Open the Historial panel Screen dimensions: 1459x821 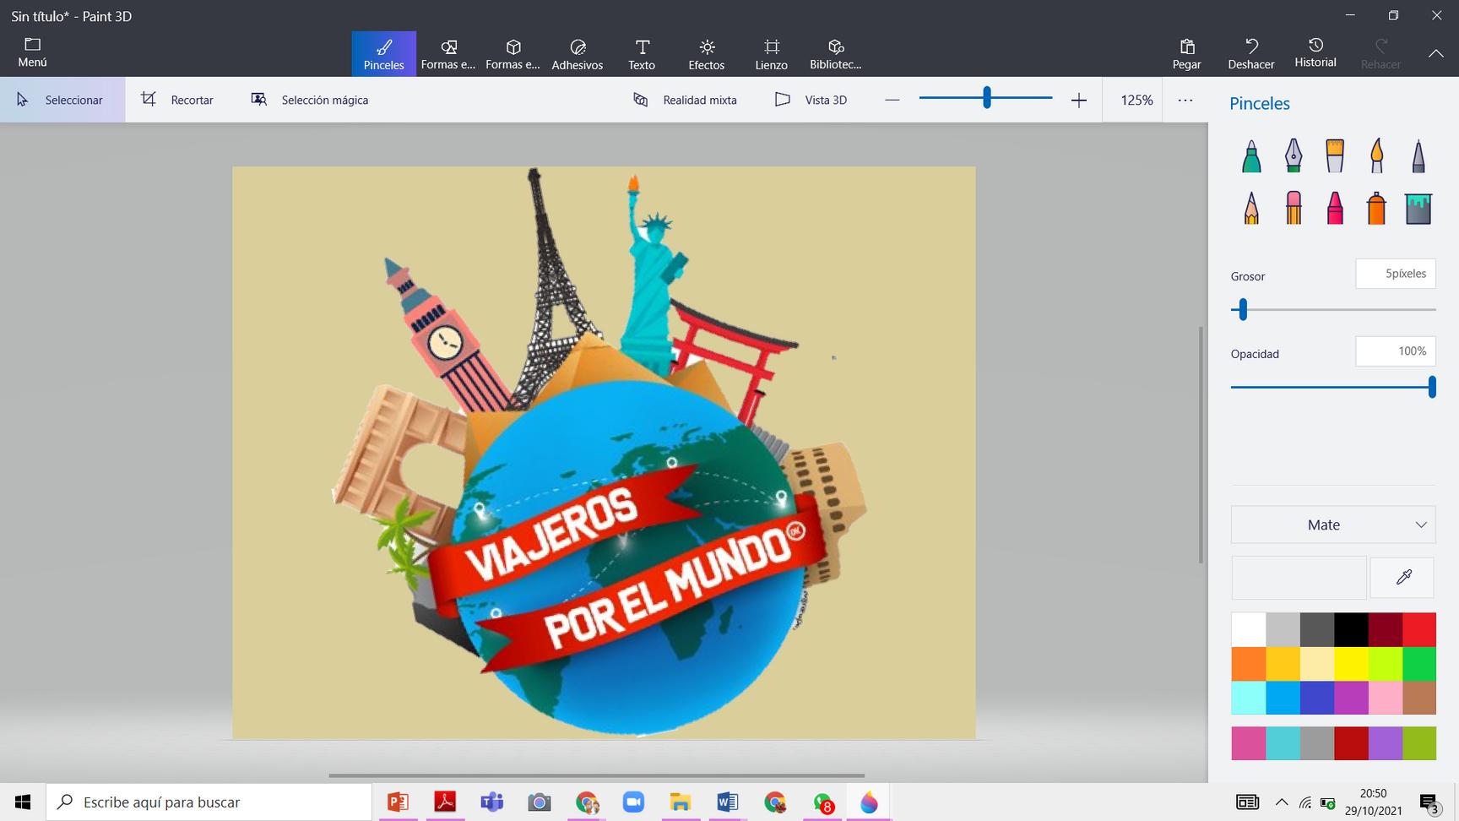pos(1315,53)
